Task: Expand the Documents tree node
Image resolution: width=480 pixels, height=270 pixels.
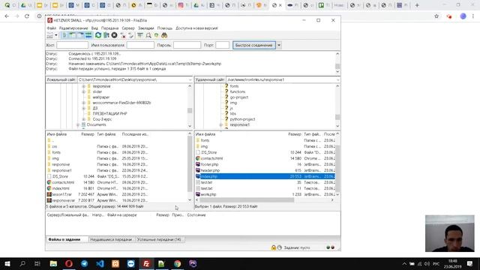Action: (78, 125)
